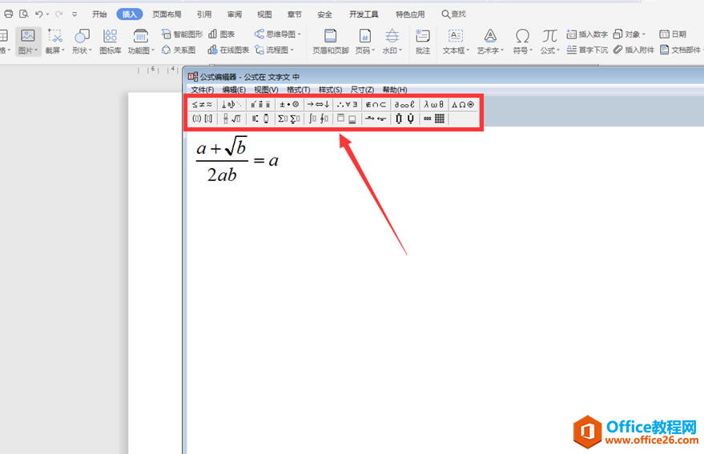
Task: Open embellishments palette in formula toolbar
Action: 260,105
